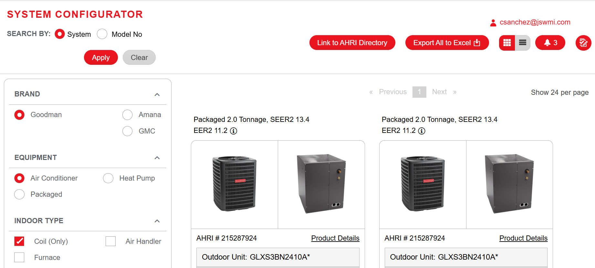Click first card's Packaged 2.0 Tonnage title
This screenshot has height=268, width=595.
(x=251, y=120)
